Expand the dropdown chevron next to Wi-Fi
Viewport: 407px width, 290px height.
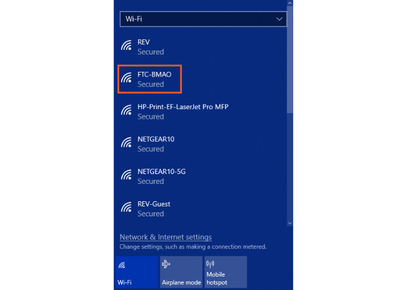279,19
